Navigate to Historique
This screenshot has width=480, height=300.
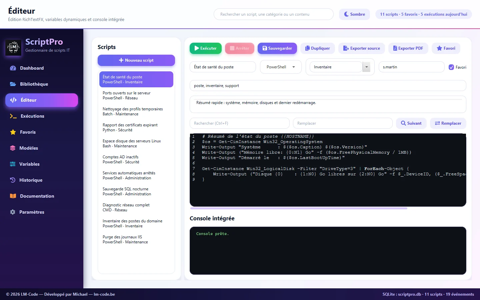pos(42,180)
